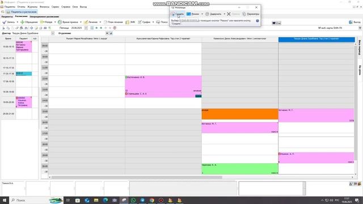Click the Резерв toolbar button
The width and height of the screenshot is (363, 204).
point(47,22)
